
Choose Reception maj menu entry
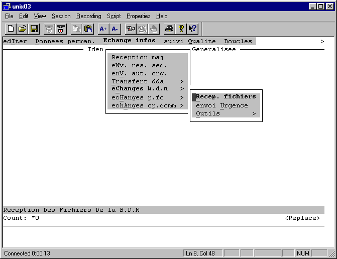(x=138, y=58)
